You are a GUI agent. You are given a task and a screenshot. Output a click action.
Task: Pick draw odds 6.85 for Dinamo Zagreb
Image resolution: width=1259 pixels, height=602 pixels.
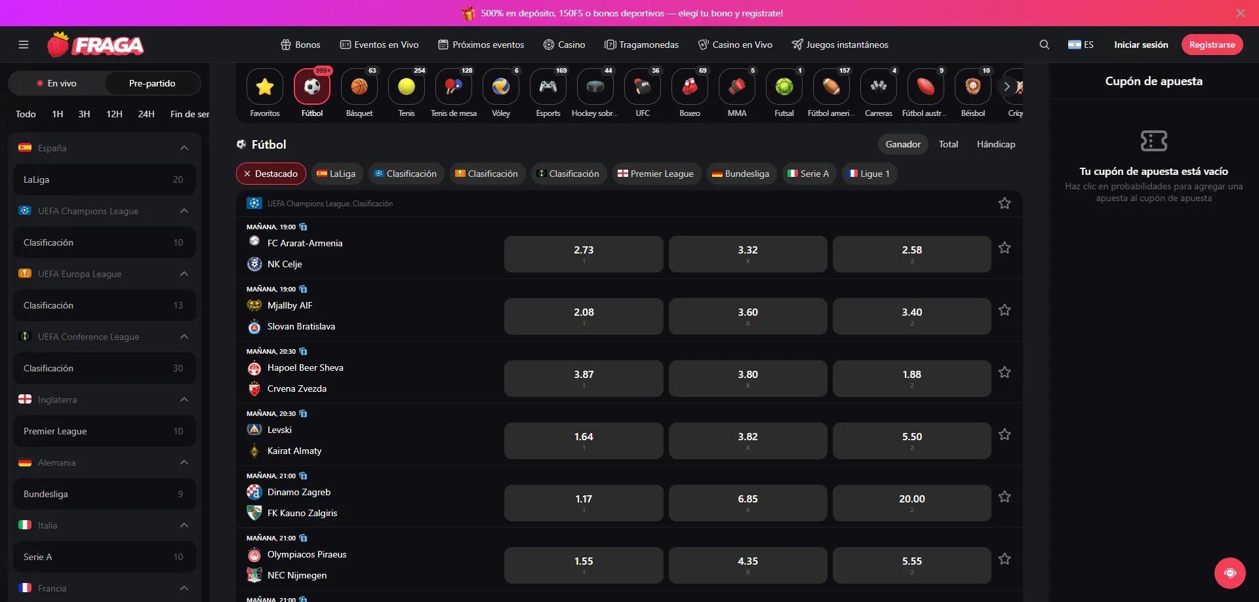pyautogui.click(x=748, y=503)
